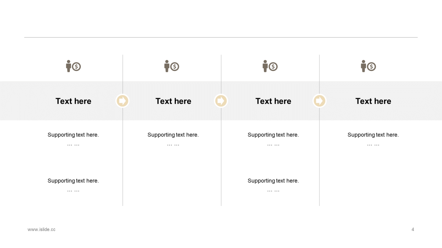442x248 pixels.
Task: Select the first column 'Text here' heading
Action: point(73,101)
